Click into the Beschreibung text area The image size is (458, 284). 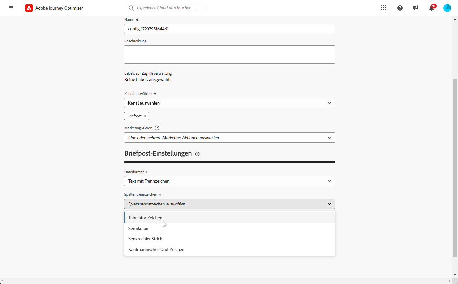[x=230, y=54]
